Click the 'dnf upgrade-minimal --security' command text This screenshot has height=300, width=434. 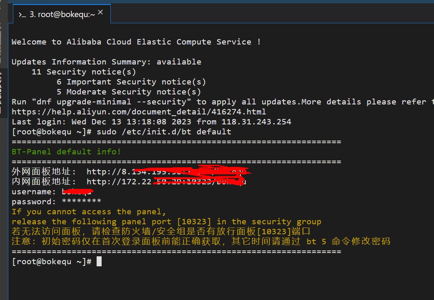point(112,102)
